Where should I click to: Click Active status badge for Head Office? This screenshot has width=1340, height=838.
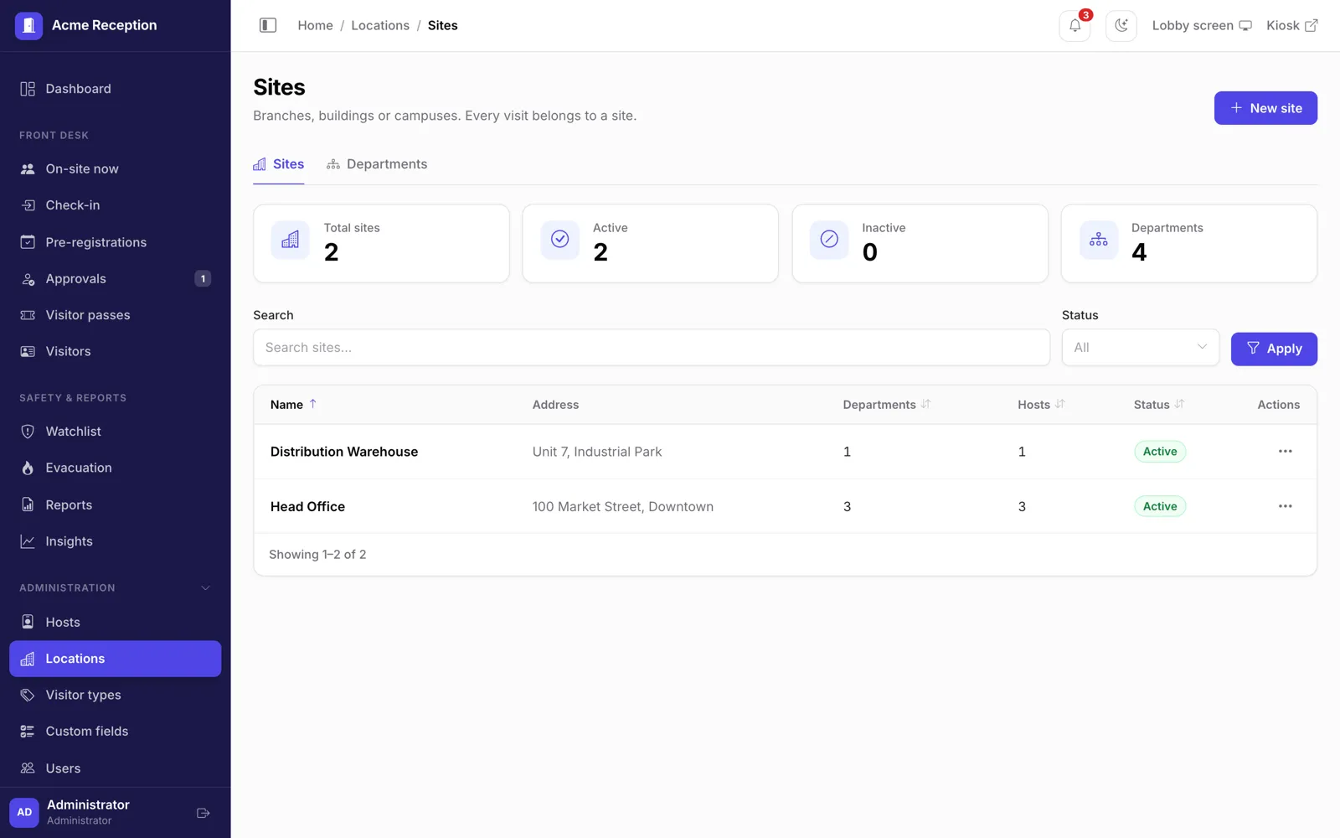[1160, 506]
